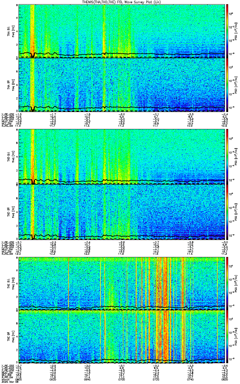
Task: Click the 0600 time tick label
Action: [19, 380]
